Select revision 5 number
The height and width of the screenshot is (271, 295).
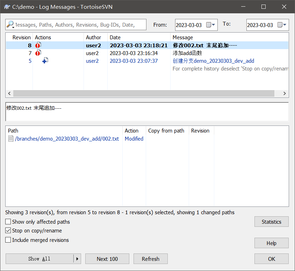click(30, 61)
